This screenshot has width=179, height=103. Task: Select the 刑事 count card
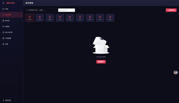40,18
